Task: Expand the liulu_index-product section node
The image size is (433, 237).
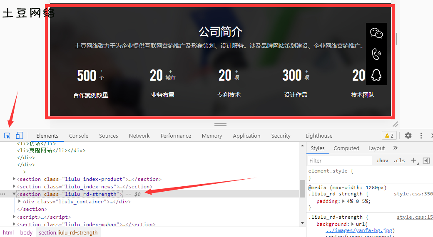Action: pyautogui.click(x=15, y=179)
